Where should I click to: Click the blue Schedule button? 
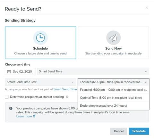(139, 131)
